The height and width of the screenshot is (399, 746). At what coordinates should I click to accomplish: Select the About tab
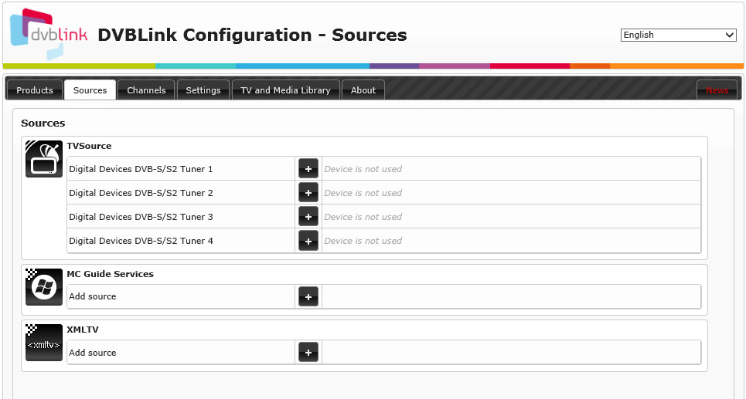click(x=363, y=90)
